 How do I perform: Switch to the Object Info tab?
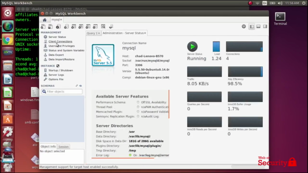click(48, 147)
